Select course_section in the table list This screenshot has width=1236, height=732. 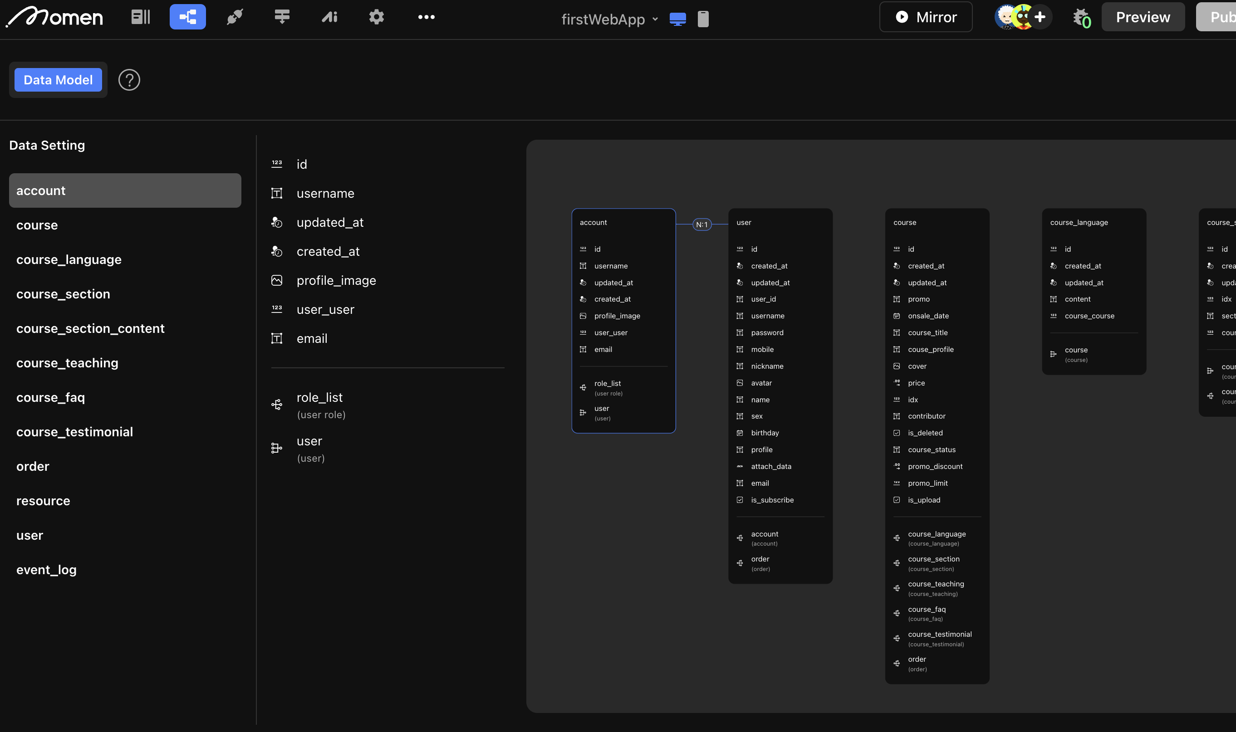point(125,294)
